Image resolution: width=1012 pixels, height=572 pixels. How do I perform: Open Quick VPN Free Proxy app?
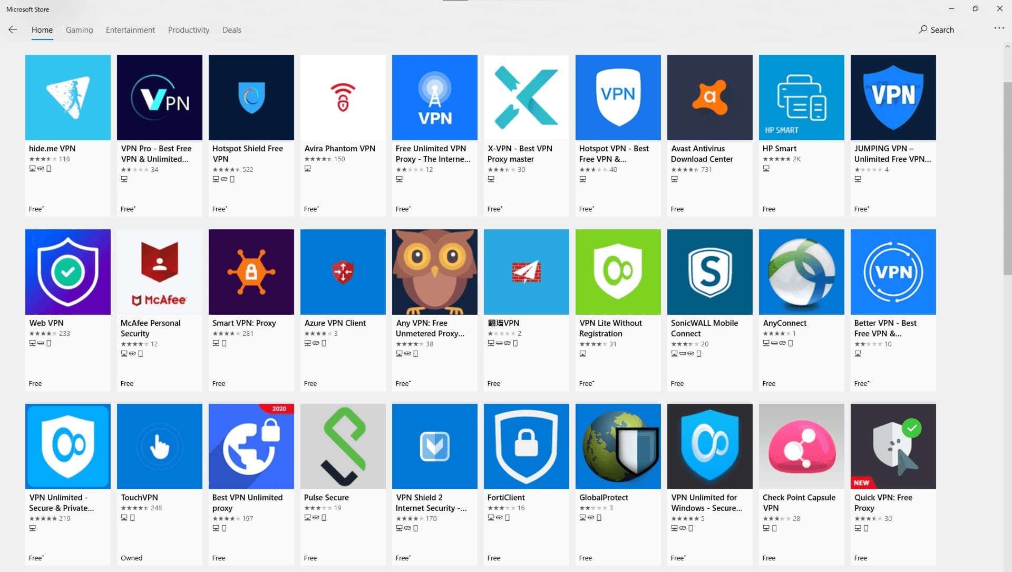coord(893,445)
